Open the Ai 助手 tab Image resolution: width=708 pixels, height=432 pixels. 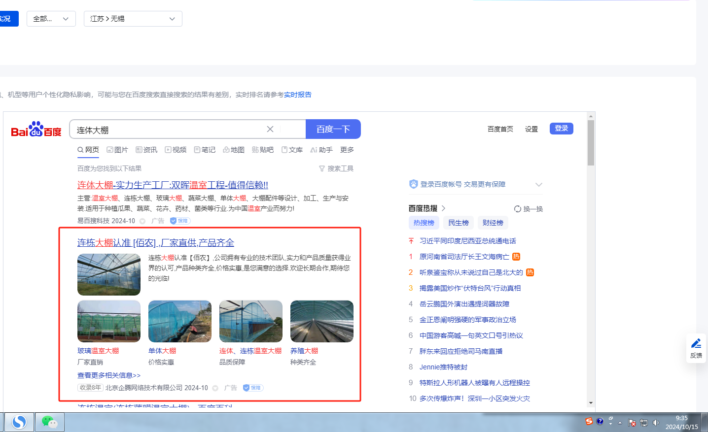(321, 150)
